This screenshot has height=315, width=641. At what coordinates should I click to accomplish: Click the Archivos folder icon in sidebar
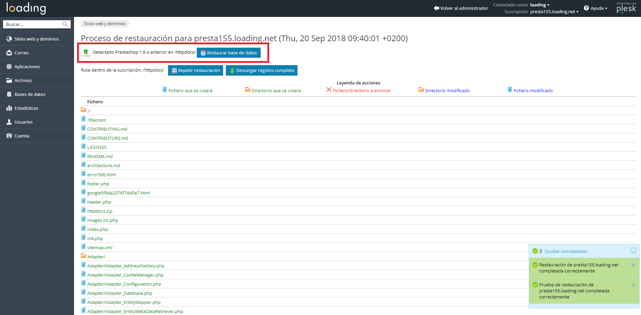(x=9, y=80)
